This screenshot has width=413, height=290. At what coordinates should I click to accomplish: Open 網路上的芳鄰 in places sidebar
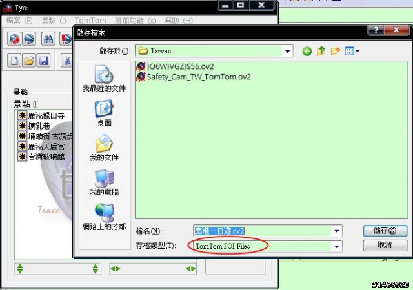[104, 217]
